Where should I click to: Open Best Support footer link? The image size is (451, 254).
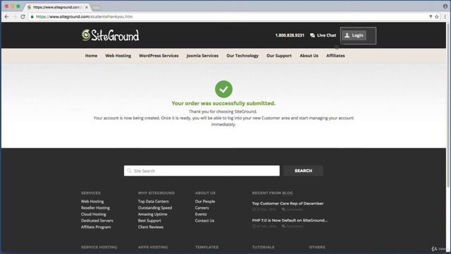tap(149, 221)
